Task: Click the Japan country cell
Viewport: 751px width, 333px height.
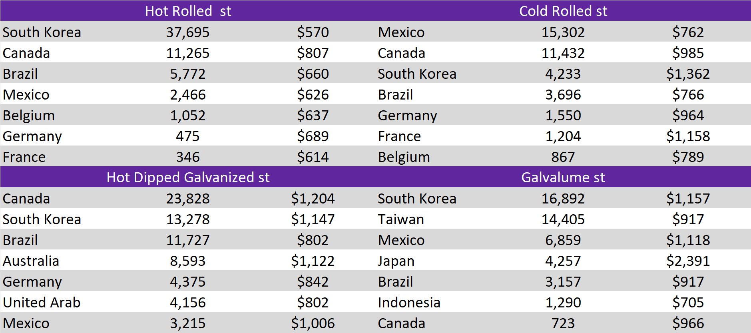Action: pos(396,261)
